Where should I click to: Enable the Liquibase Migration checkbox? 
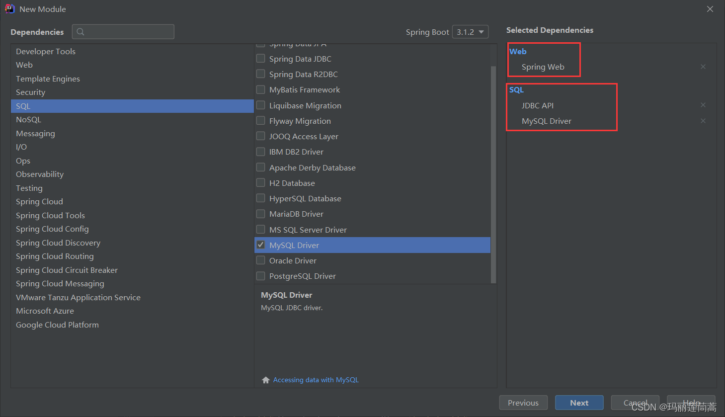coord(260,105)
